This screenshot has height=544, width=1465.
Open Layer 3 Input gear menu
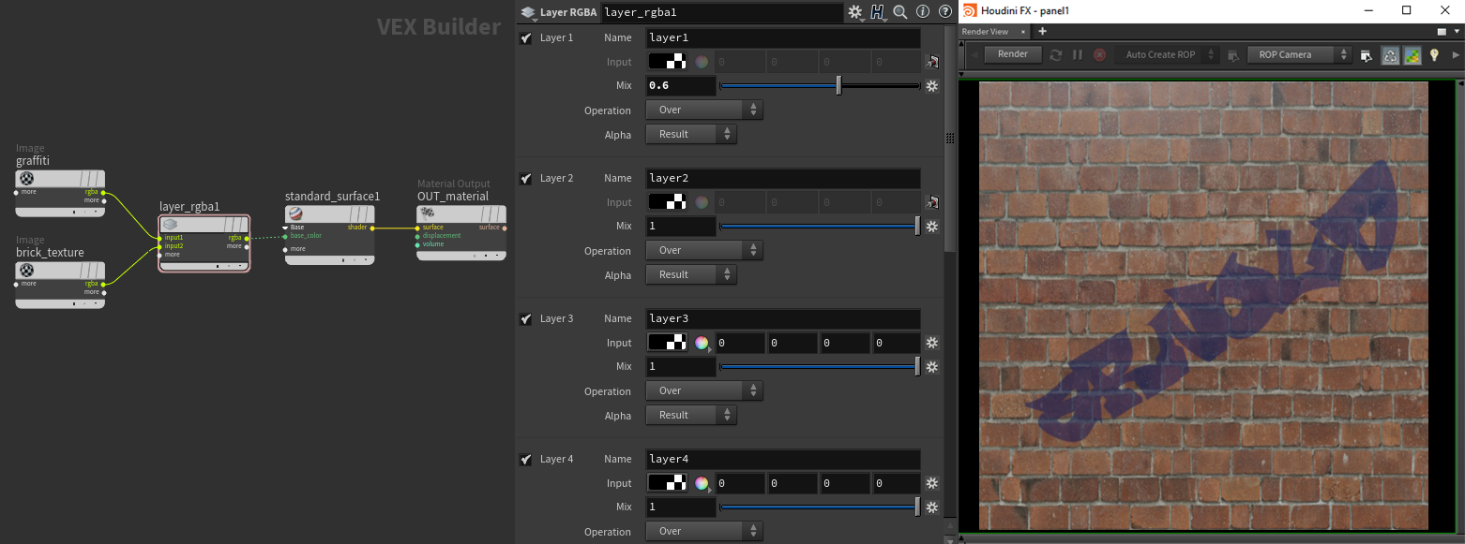coord(932,344)
